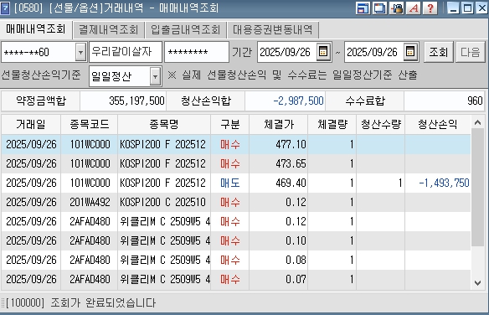Image resolution: width=489 pixels, height=315 pixels.
Task: Maximize the 거래내역 window
Action: [467, 8]
